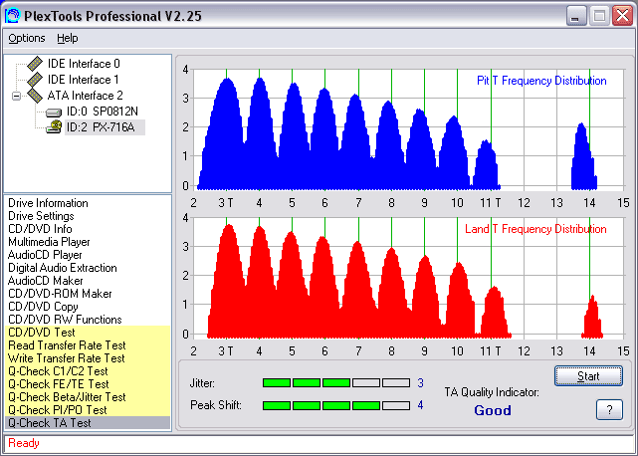638x456 pixels.
Task: Click the Jitter level indicator bar
Action: (x=336, y=382)
